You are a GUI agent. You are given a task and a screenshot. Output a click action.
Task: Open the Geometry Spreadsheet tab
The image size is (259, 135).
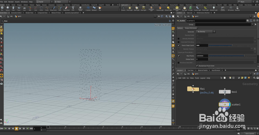click(x=72, y=13)
